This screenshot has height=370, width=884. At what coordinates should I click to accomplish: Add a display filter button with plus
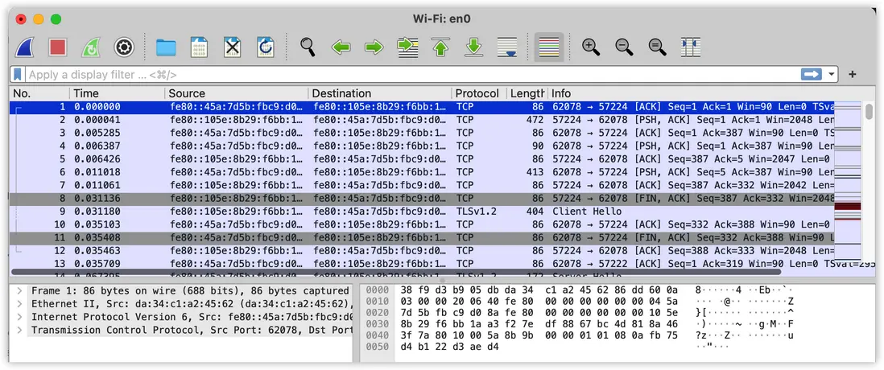coord(853,74)
